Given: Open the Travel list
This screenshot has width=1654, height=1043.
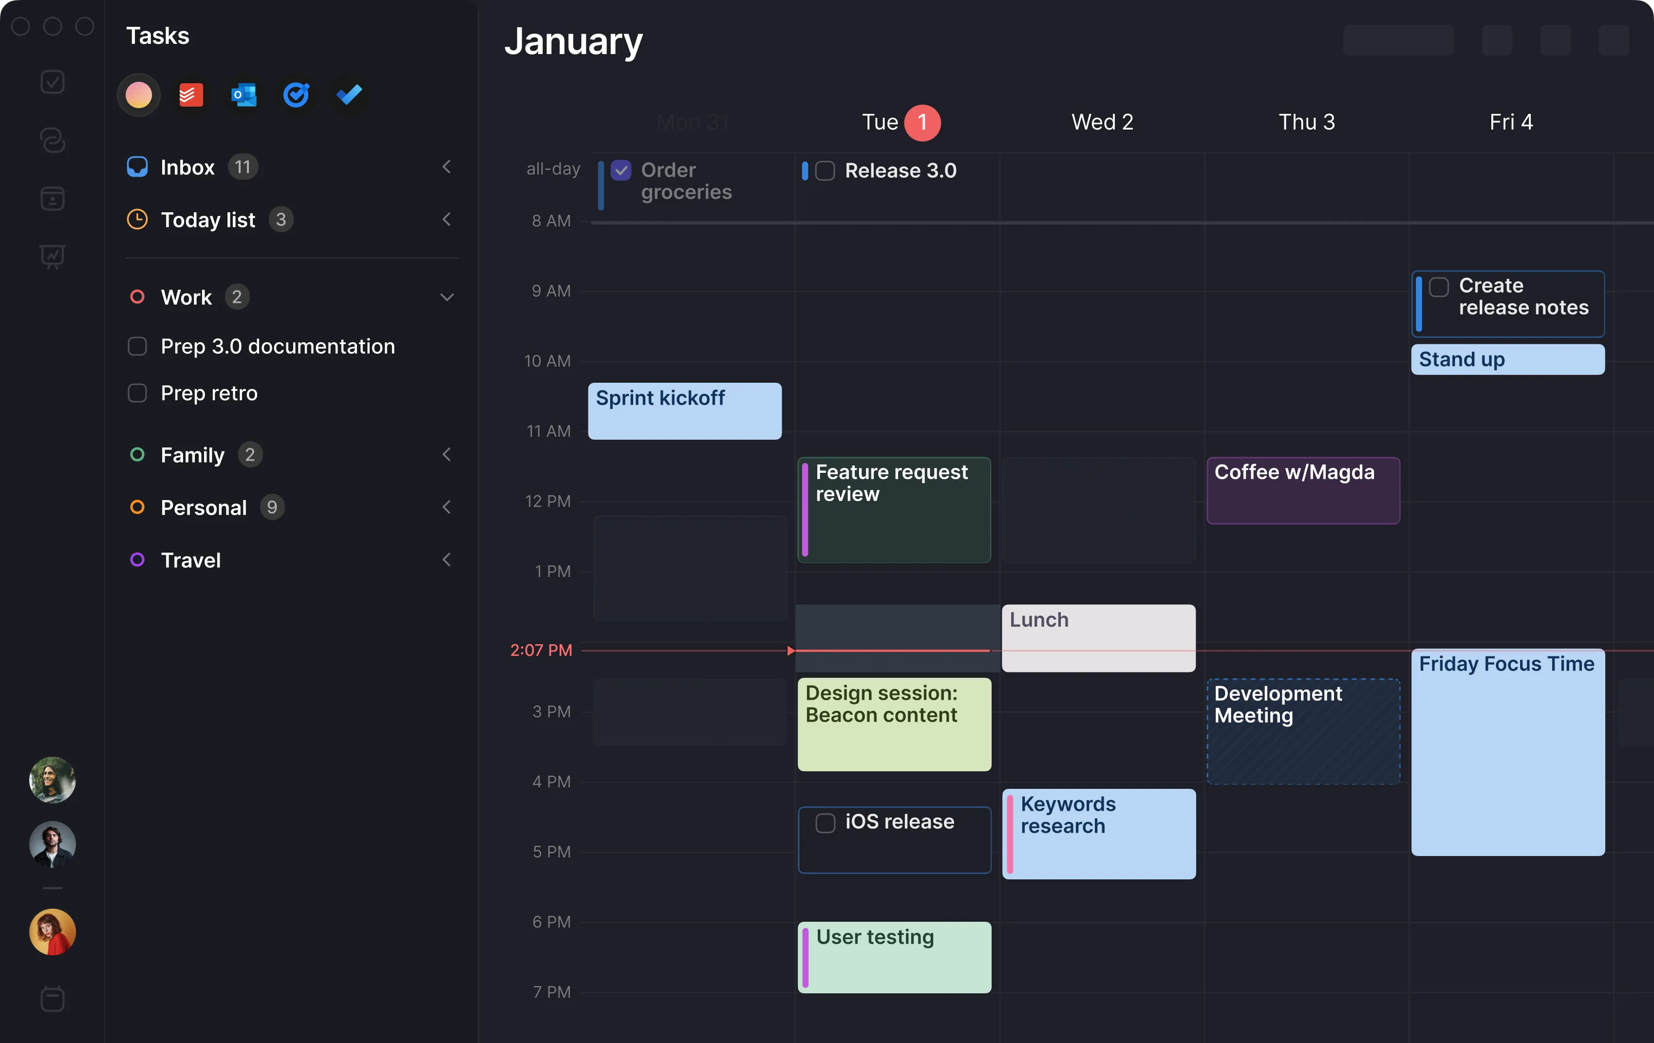Looking at the screenshot, I should click(x=190, y=560).
